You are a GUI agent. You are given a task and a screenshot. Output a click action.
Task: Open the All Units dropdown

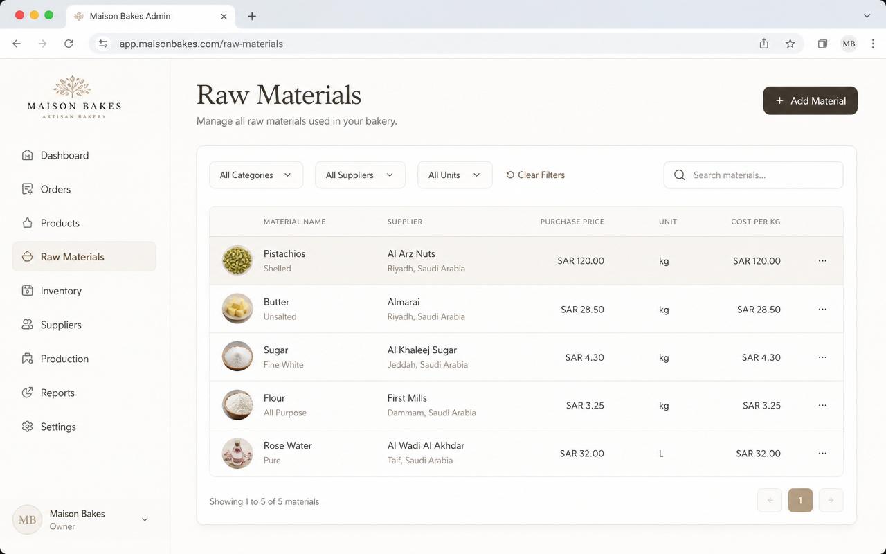(455, 175)
